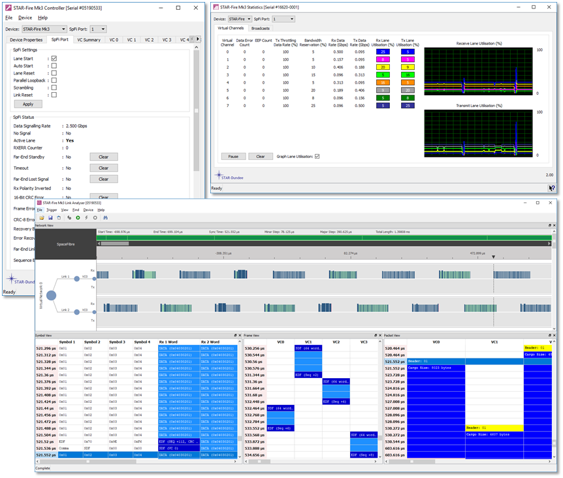563x478 pixels.
Task: Toggle the Graph Lane Utilisation checkbox
Action: (x=317, y=157)
